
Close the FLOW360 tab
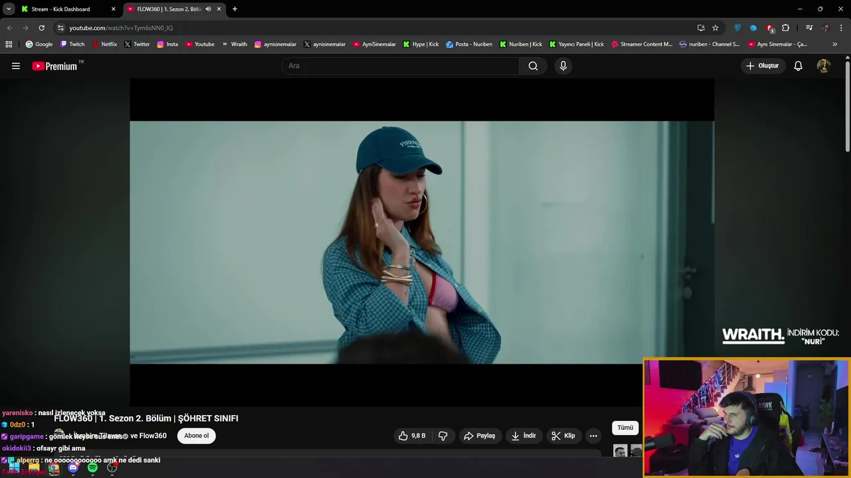(x=219, y=9)
